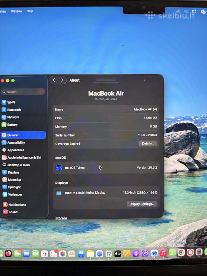Click the 'Version 26.6.2' text
The height and width of the screenshot is (276, 207).
click(x=147, y=167)
